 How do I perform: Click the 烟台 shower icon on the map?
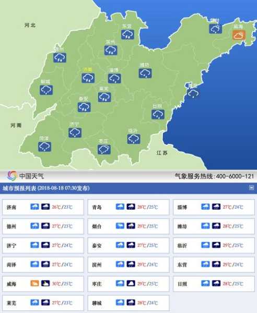pos(215,29)
